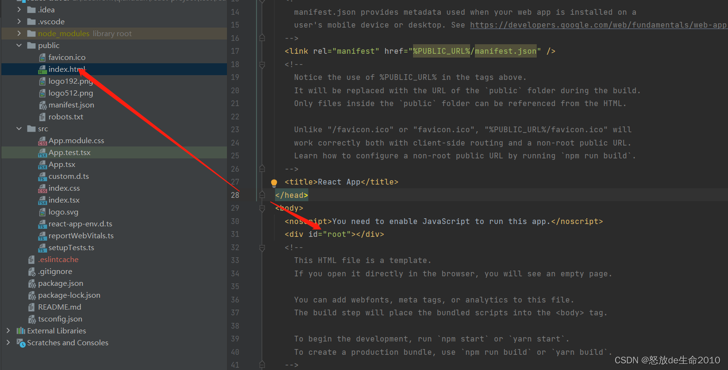Click the "root" id attribute value
Image resolution: width=728 pixels, height=370 pixels.
pyautogui.click(x=336, y=234)
